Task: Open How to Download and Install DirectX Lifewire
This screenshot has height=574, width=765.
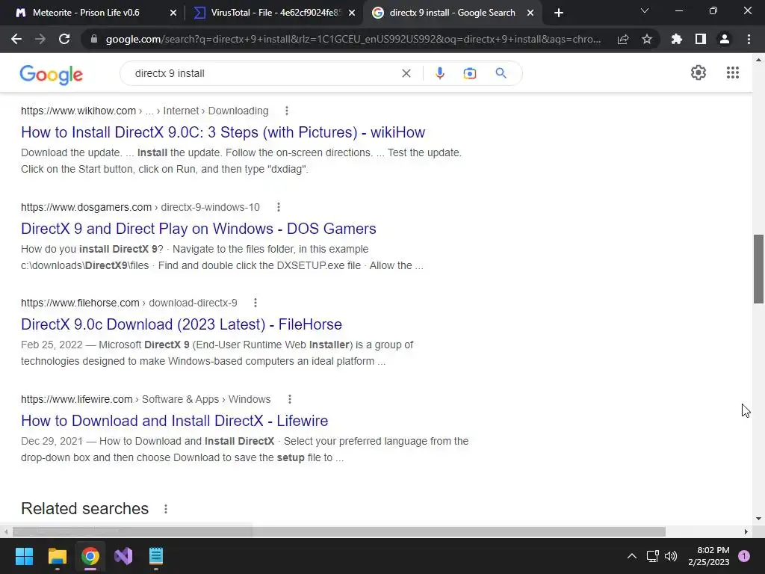Action: (174, 421)
